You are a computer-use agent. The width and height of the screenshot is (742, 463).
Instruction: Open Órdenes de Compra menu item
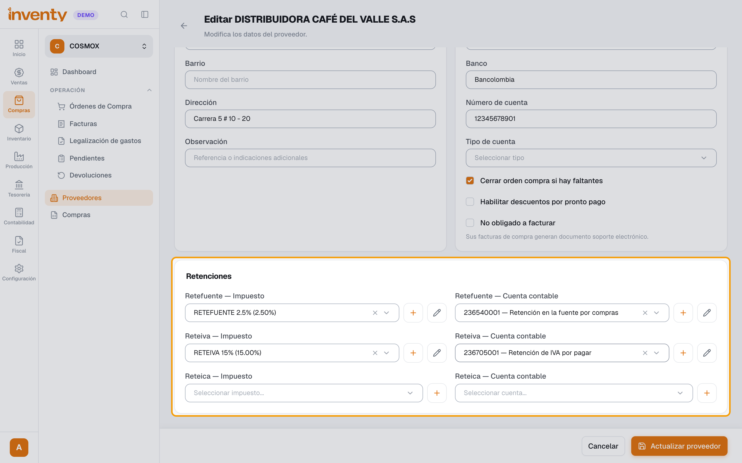pos(100,106)
